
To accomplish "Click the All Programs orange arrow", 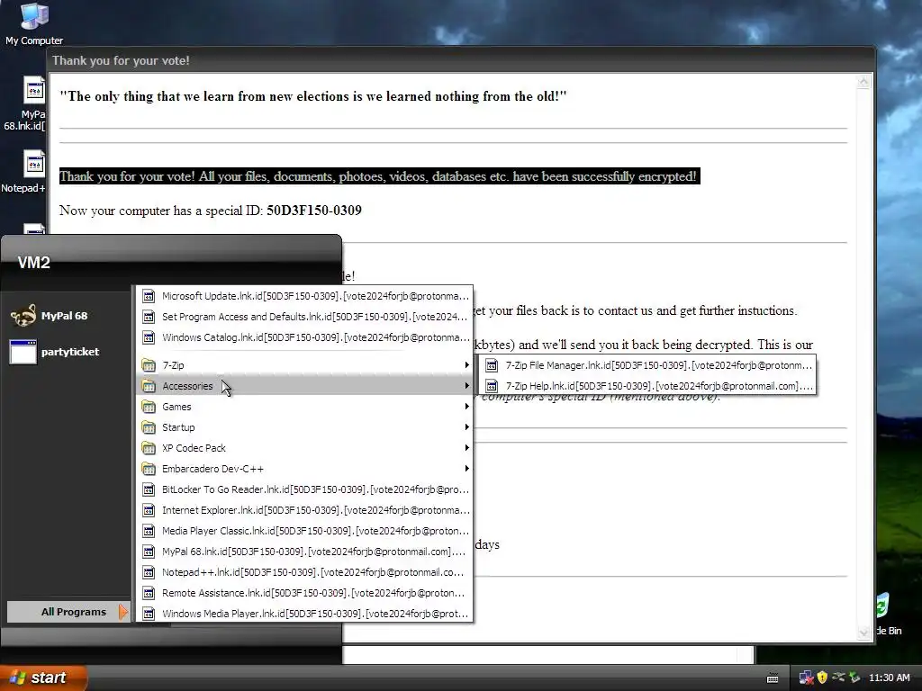I will pos(122,612).
